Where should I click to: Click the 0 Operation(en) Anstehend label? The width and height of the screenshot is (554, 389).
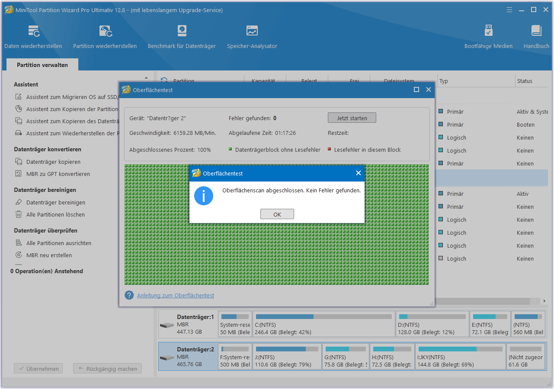tap(47, 271)
